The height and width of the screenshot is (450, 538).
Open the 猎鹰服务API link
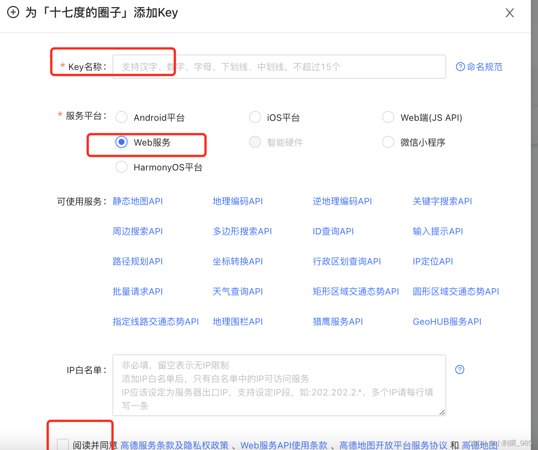(337, 321)
